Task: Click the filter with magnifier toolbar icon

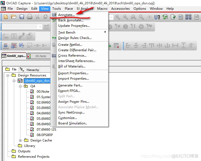Action: pos(22,45)
